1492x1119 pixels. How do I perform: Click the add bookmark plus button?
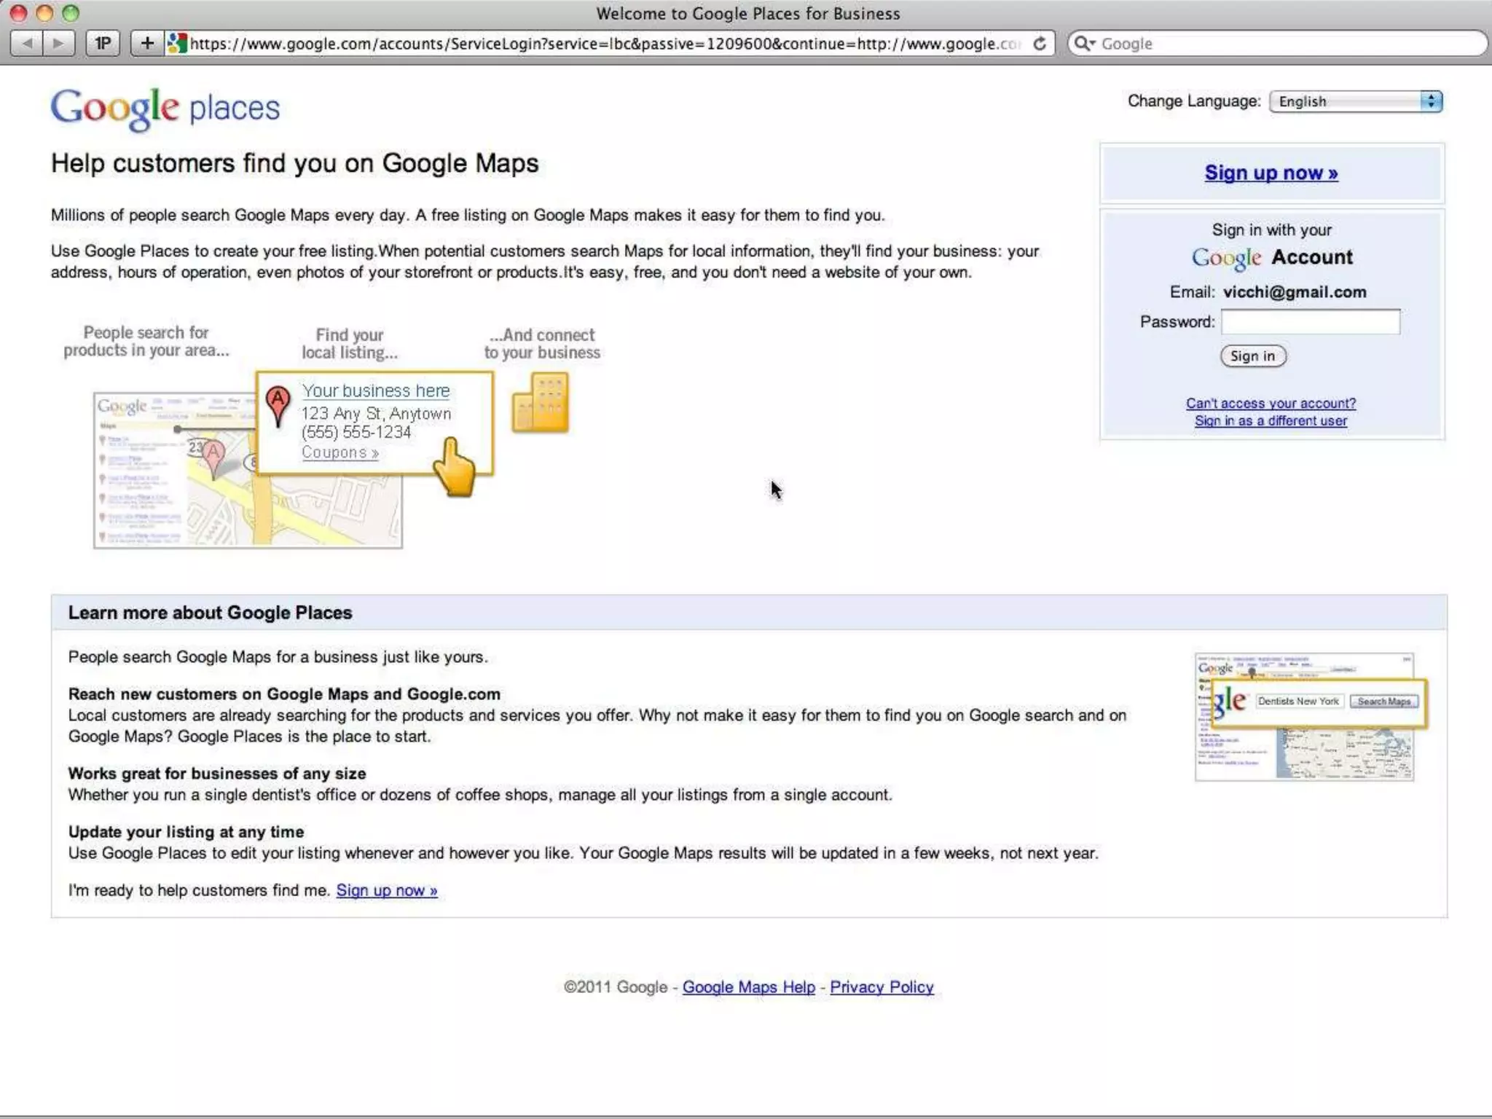tap(147, 44)
